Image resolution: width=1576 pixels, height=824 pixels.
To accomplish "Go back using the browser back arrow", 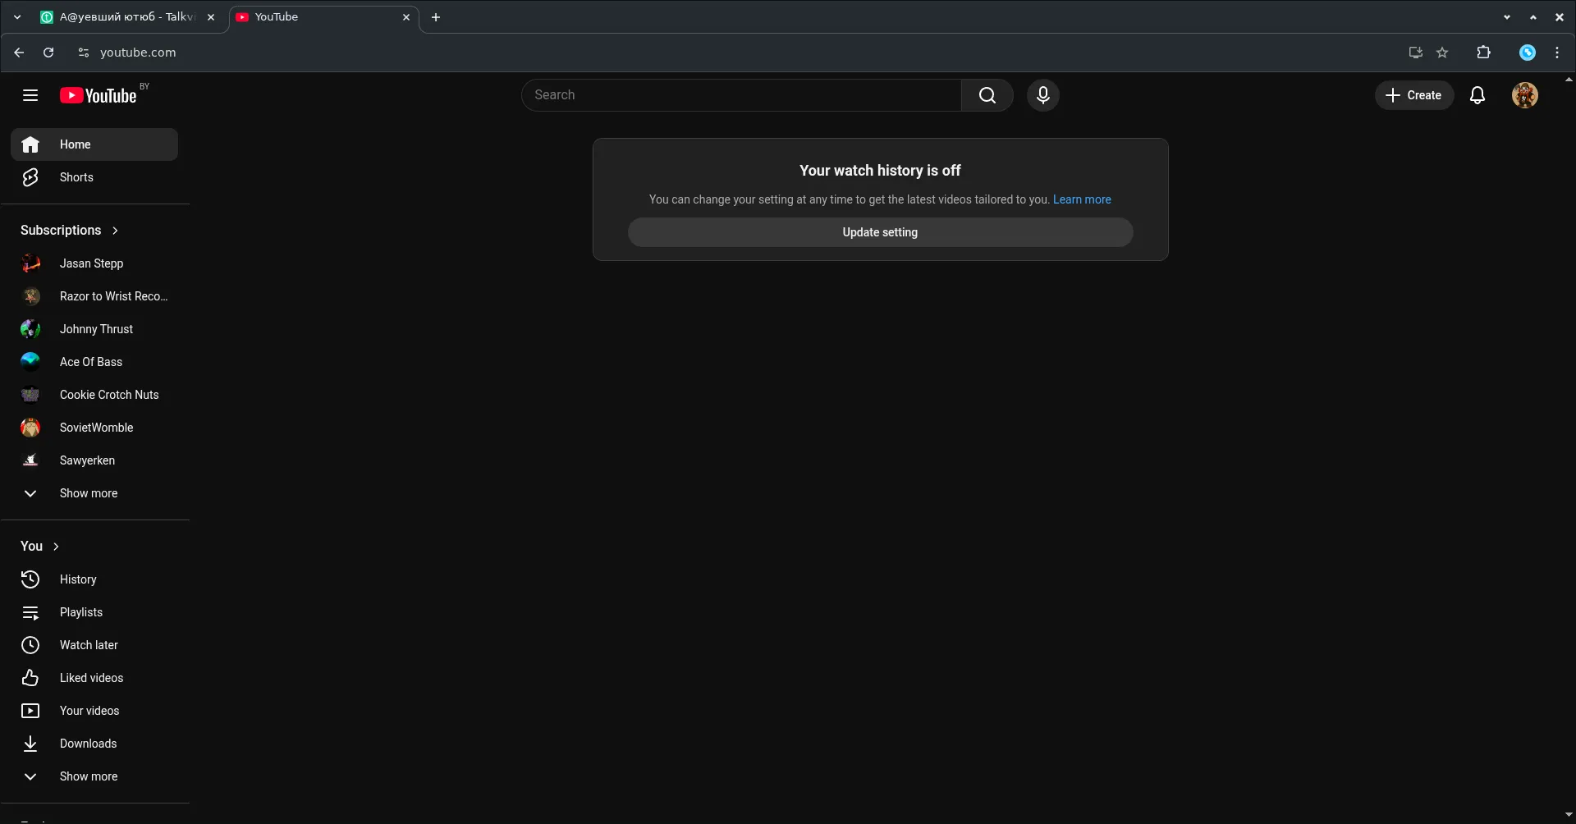I will [x=19, y=53].
